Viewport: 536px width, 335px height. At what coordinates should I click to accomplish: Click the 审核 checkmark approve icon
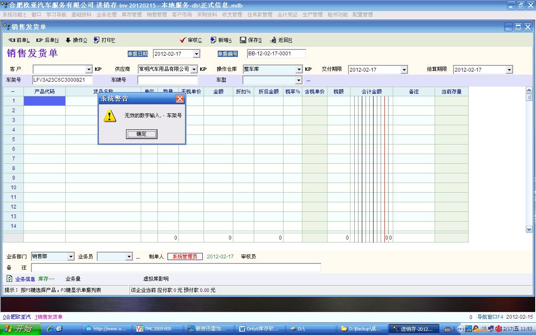point(183,40)
